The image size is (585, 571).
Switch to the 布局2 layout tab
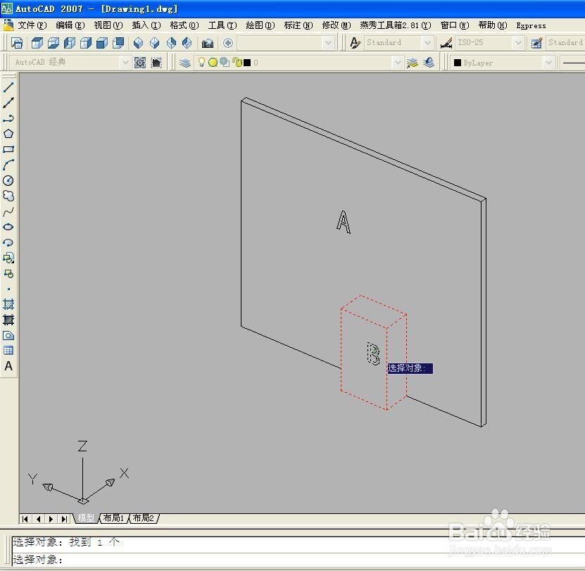(144, 518)
